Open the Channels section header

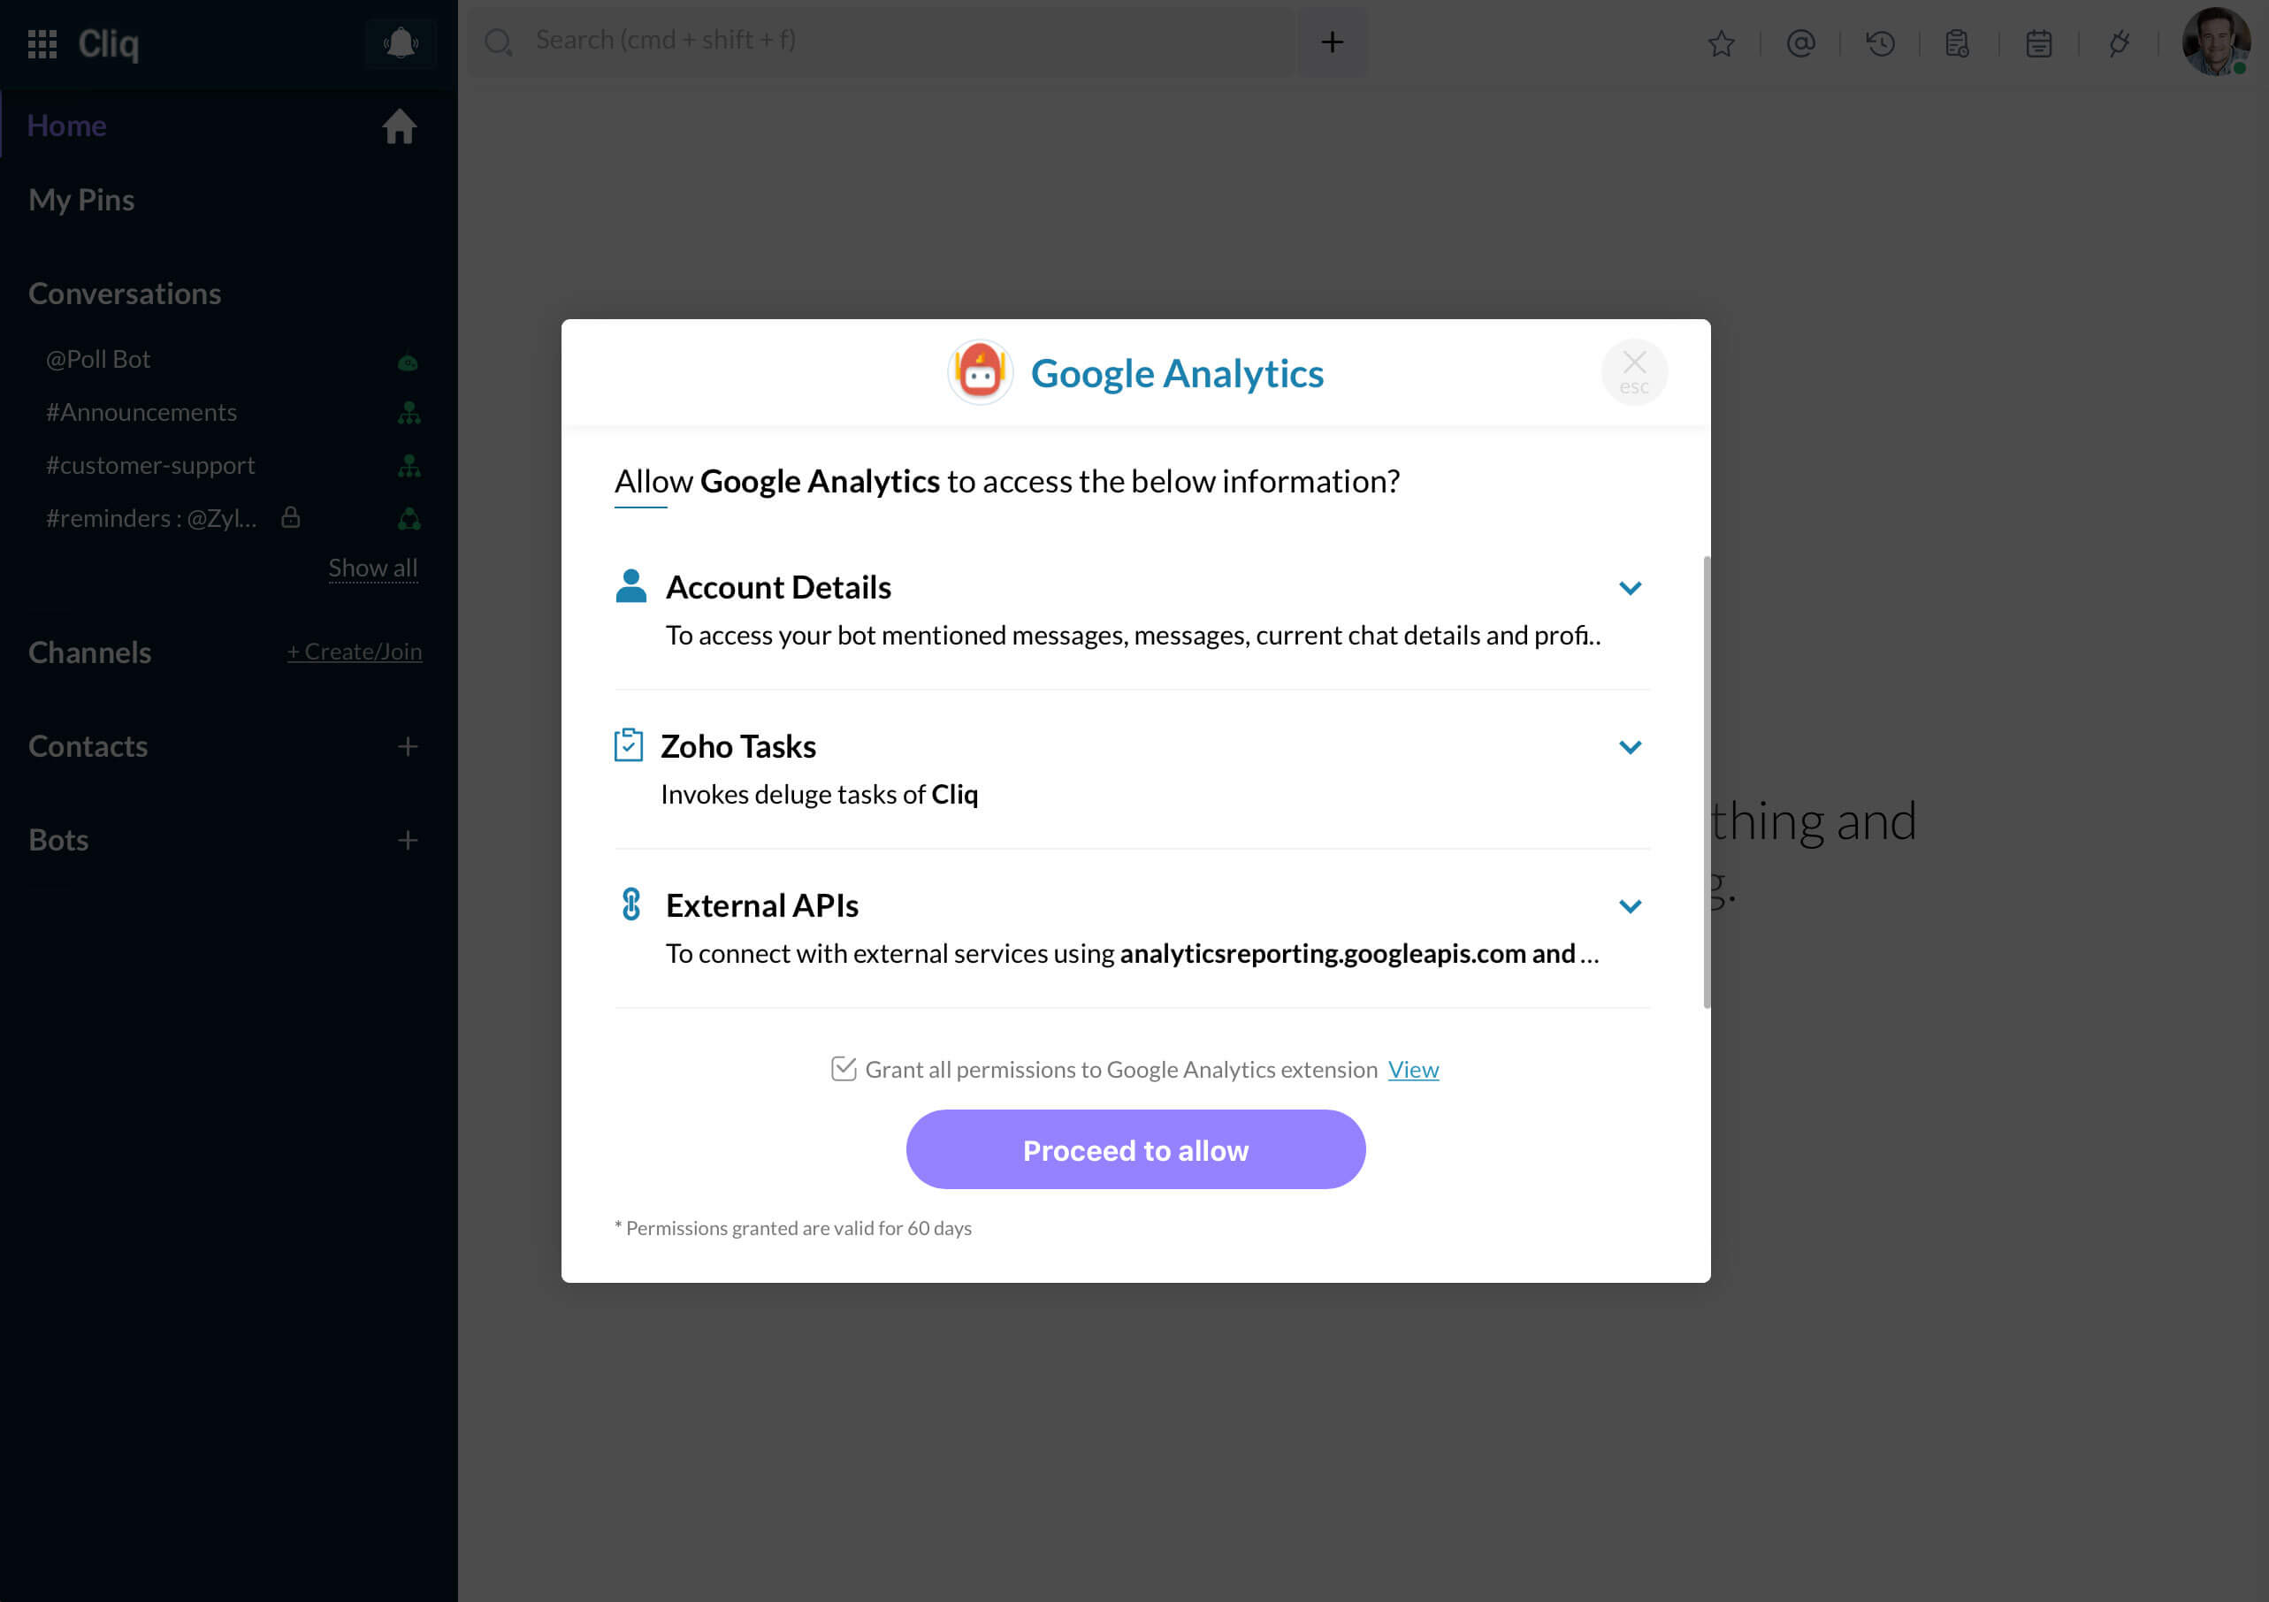[89, 652]
